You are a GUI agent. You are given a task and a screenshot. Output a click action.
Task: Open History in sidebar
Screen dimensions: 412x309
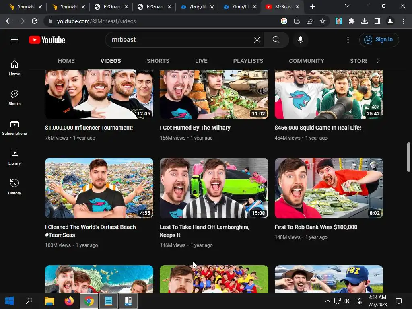tap(14, 187)
